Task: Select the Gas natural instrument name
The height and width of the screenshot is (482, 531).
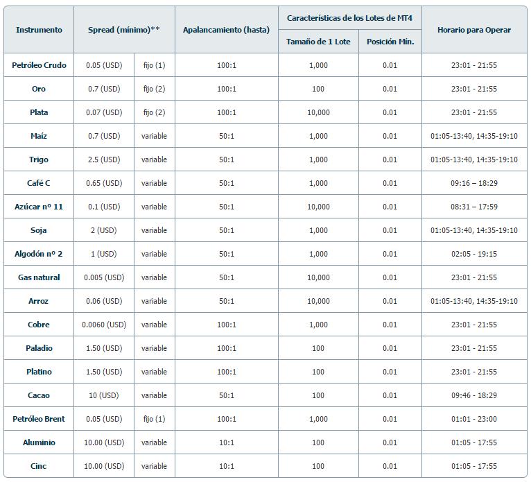Action: 39,277
